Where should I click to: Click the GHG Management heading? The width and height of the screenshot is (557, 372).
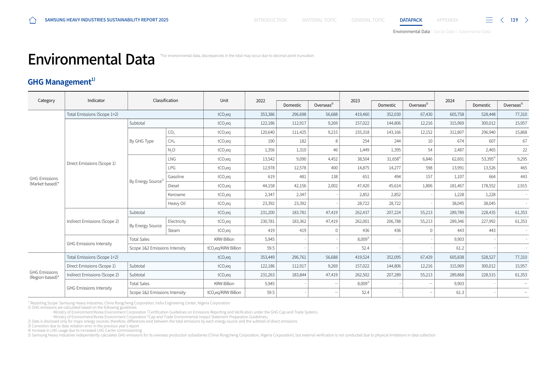(61, 82)
